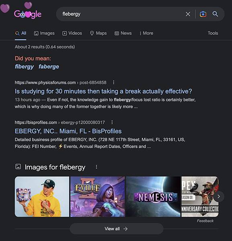Select the News tab
The width and height of the screenshot is (232, 241).
click(123, 33)
